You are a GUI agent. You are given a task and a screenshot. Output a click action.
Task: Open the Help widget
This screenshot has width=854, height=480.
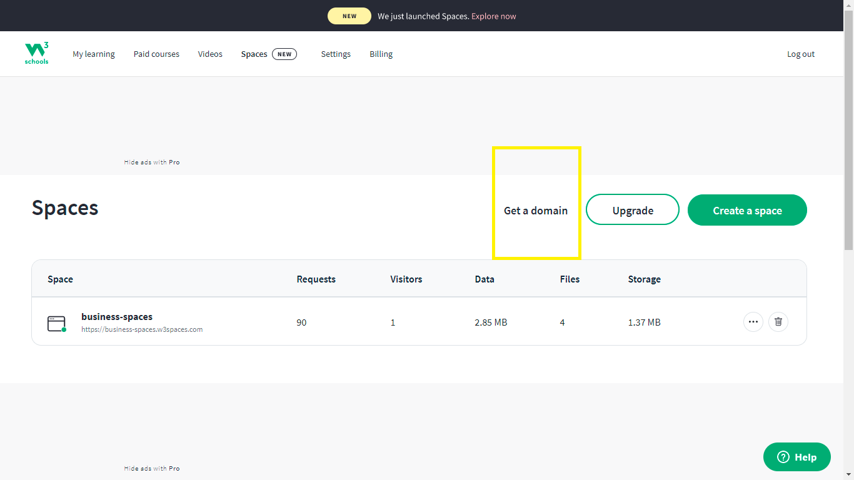797,457
